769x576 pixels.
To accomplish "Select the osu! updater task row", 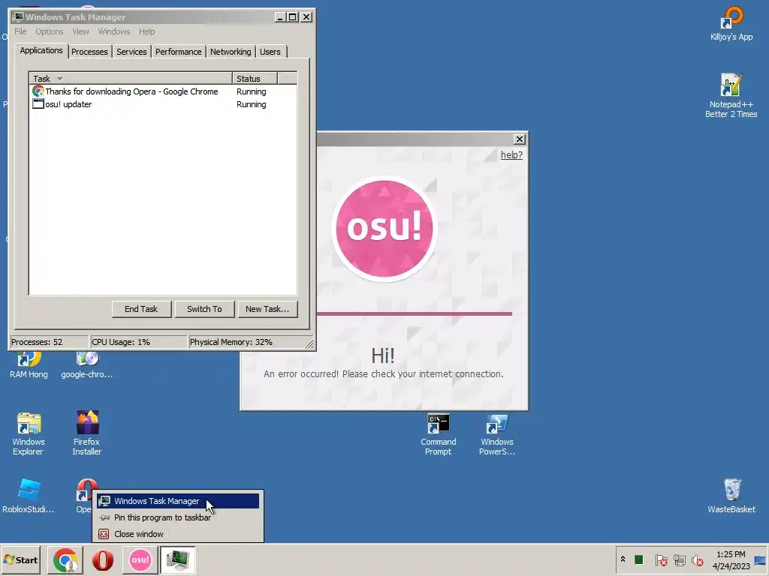I will click(x=163, y=104).
